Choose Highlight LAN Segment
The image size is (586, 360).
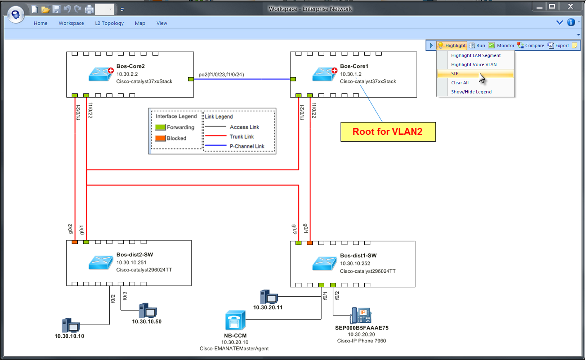476,55
